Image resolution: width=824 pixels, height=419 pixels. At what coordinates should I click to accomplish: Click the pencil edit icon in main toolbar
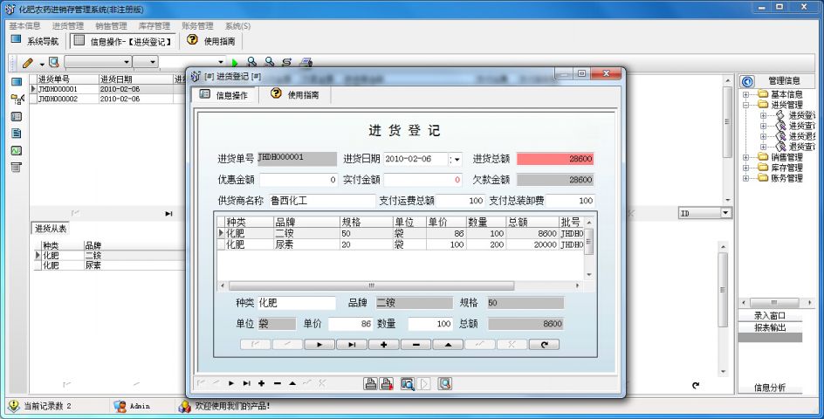tap(28, 63)
